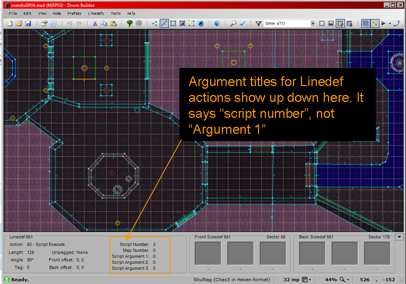Open a map with the folder icon
406x284 pixels.
19,23
